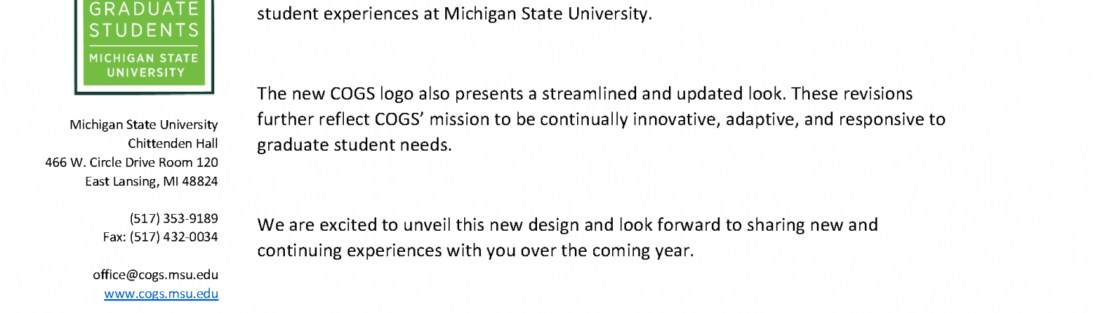
Task: Click the green COGS logo image
Action: click(x=144, y=44)
